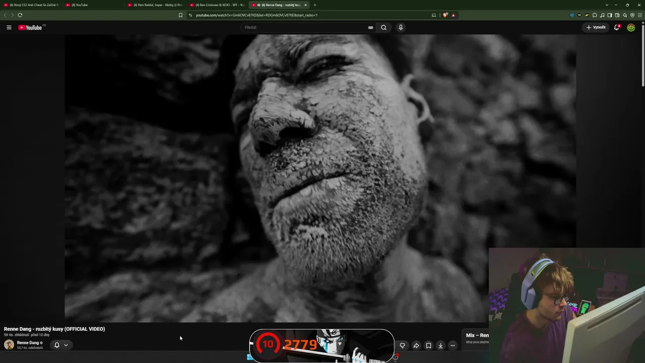645x363 pixels.
Task: Switch to 'Pam Rabbit, Separ - Kletby' tab
Action: pos(155,5)
